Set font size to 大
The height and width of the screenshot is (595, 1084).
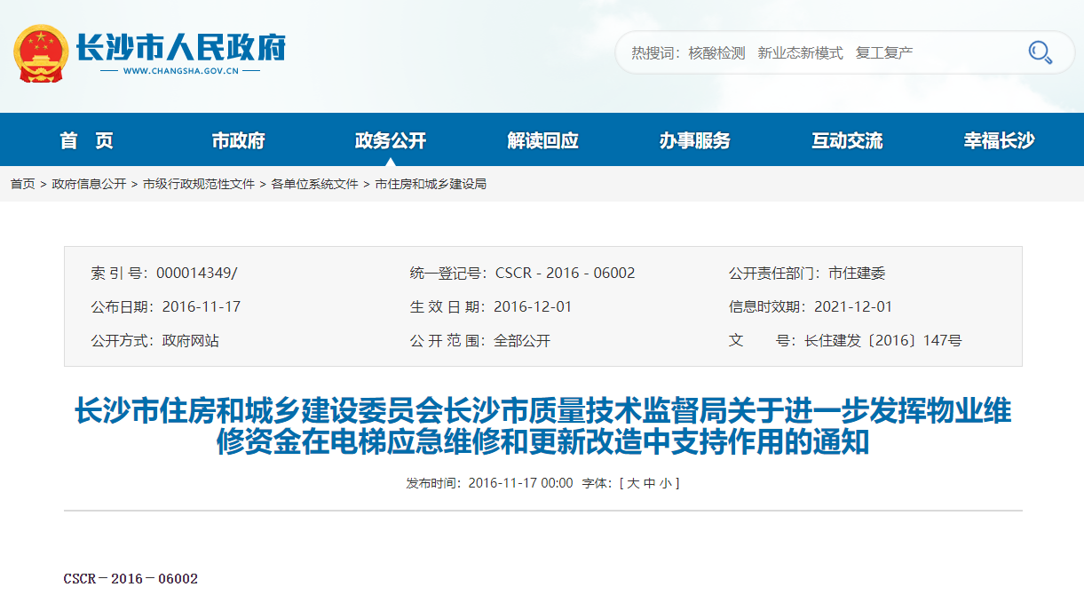pos(633,483)
